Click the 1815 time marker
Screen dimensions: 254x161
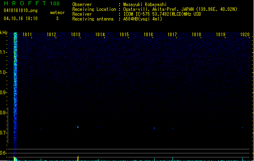[124, 35]
